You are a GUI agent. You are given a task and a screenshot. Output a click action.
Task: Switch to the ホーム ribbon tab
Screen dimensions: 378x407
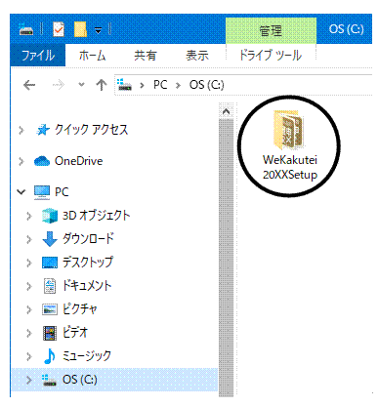pyautogui.click(x=92, y=56)
